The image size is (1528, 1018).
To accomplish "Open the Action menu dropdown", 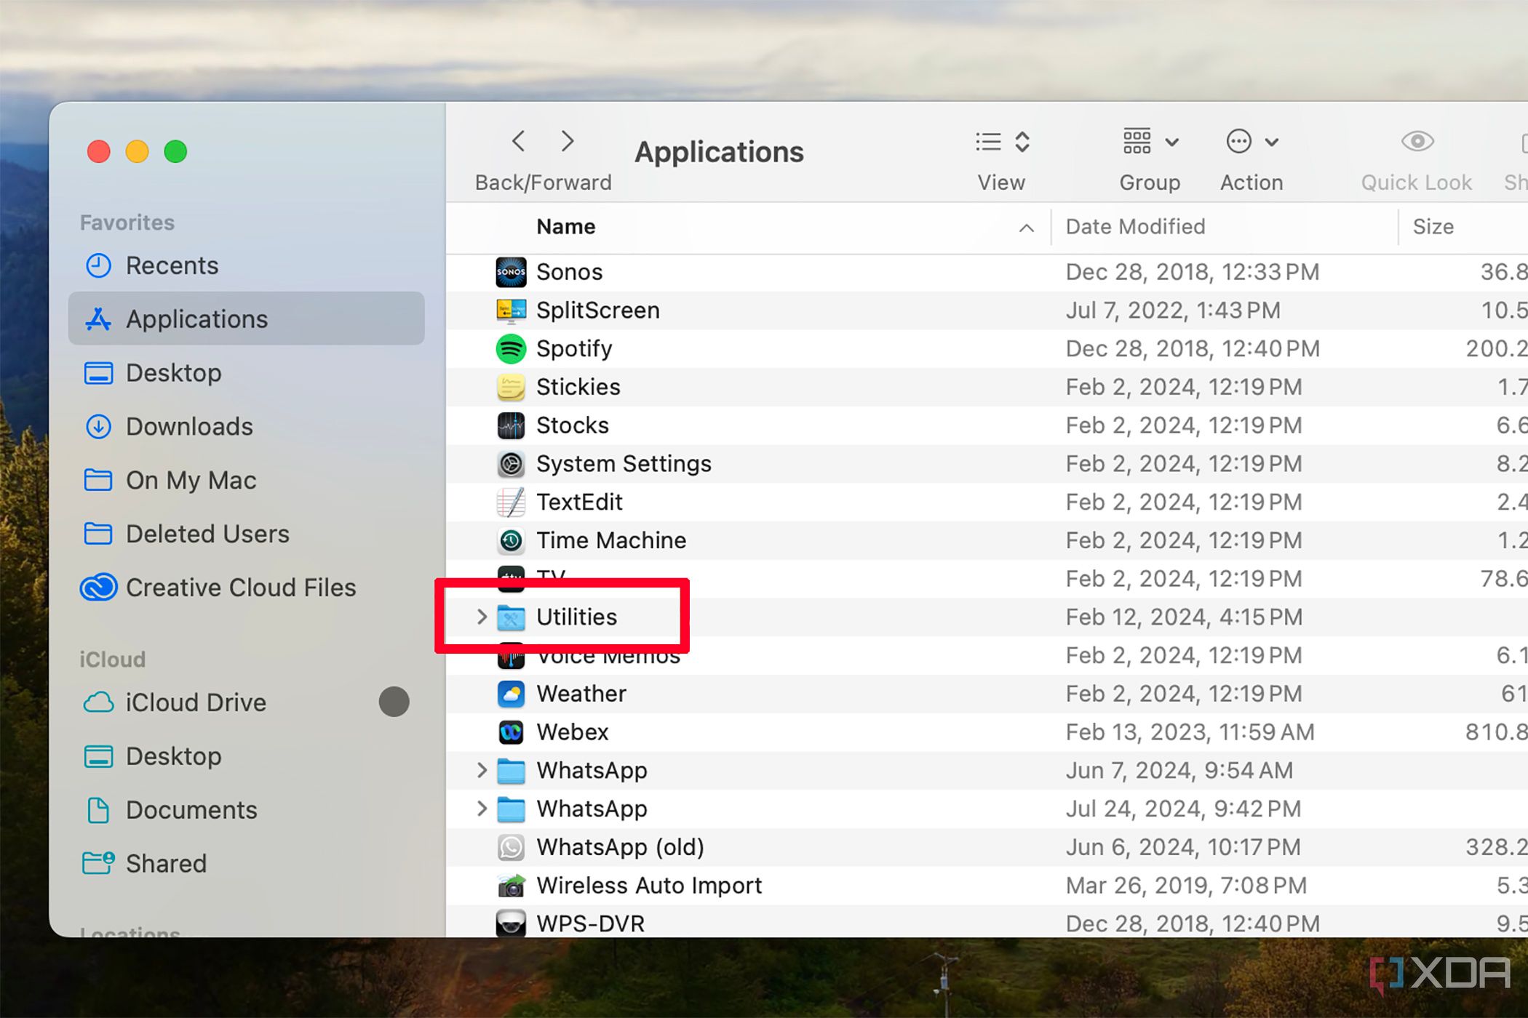I will click(1252, 142).
